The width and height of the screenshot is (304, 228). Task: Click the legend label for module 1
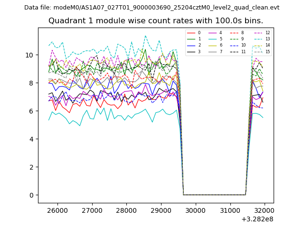click(x=199, y=39)
